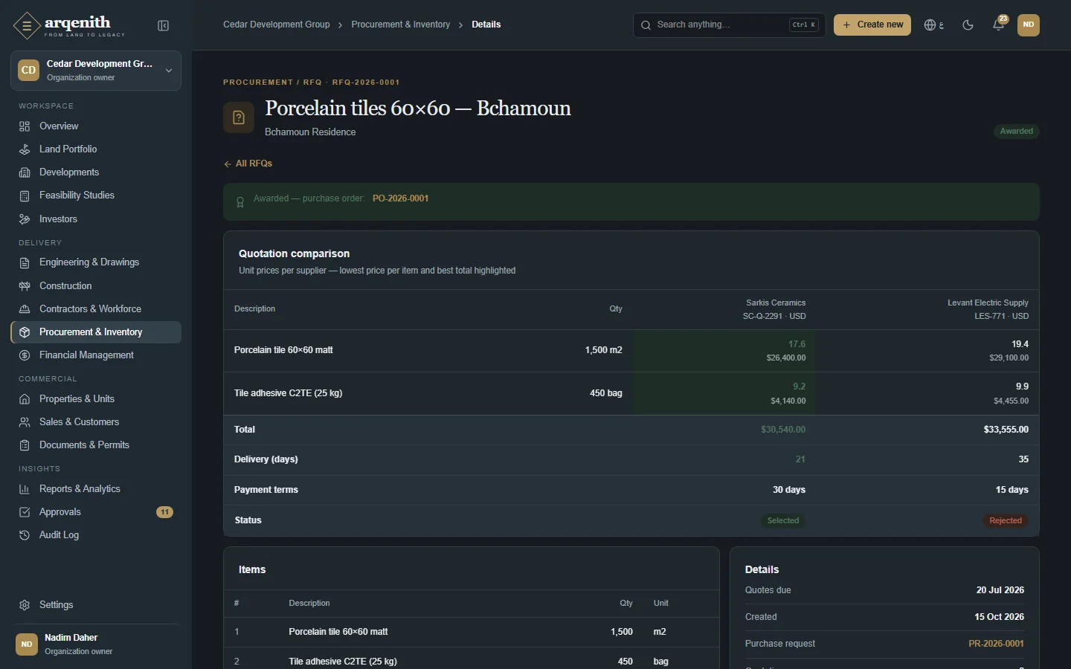Viewport: 1071px width, 669px height.
Task: Switch language via globe icon
Action: (933, 25)
